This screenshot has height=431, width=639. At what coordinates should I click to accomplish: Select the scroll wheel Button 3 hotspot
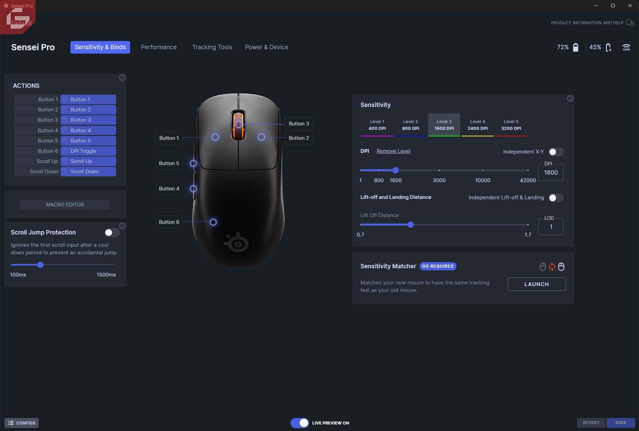point(239,124)
